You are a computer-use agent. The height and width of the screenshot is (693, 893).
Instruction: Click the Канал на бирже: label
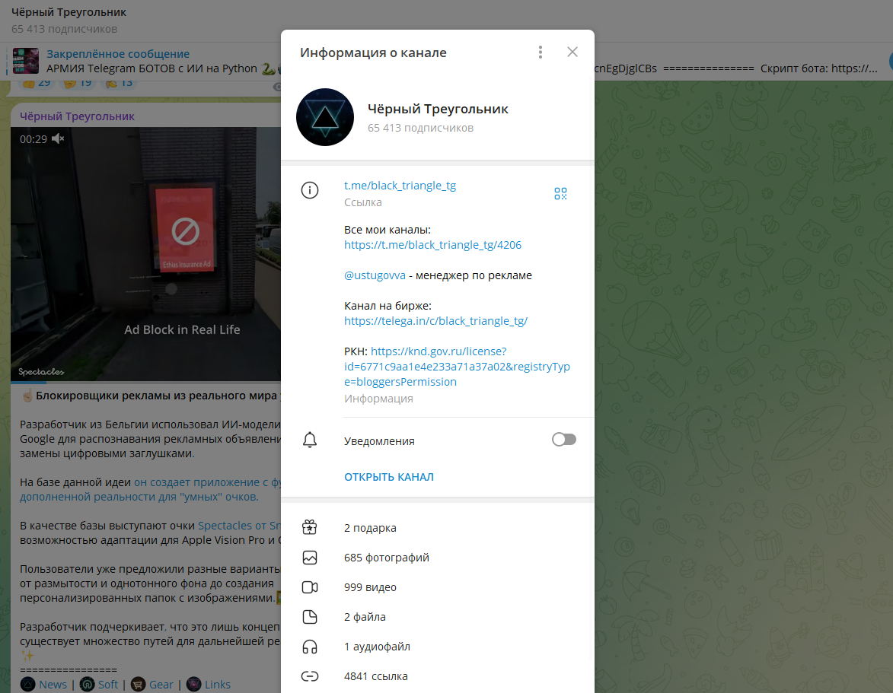click(387, 306)
